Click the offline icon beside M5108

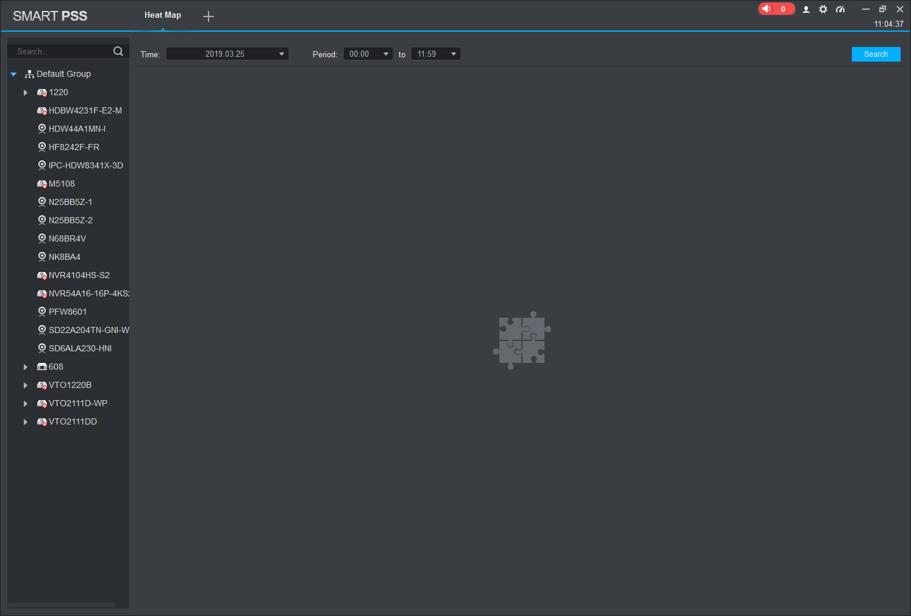click(42, 184)
